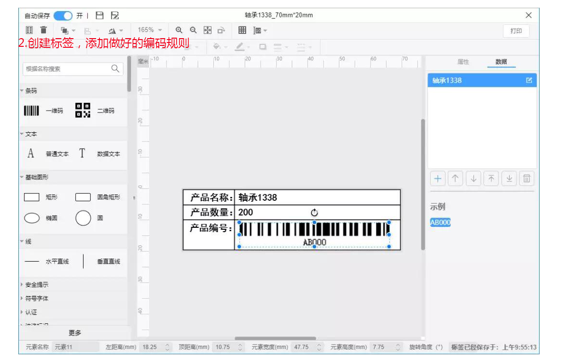Click the move to top button
The height and width of the screenshot is (362, 584).
[491, 179]
